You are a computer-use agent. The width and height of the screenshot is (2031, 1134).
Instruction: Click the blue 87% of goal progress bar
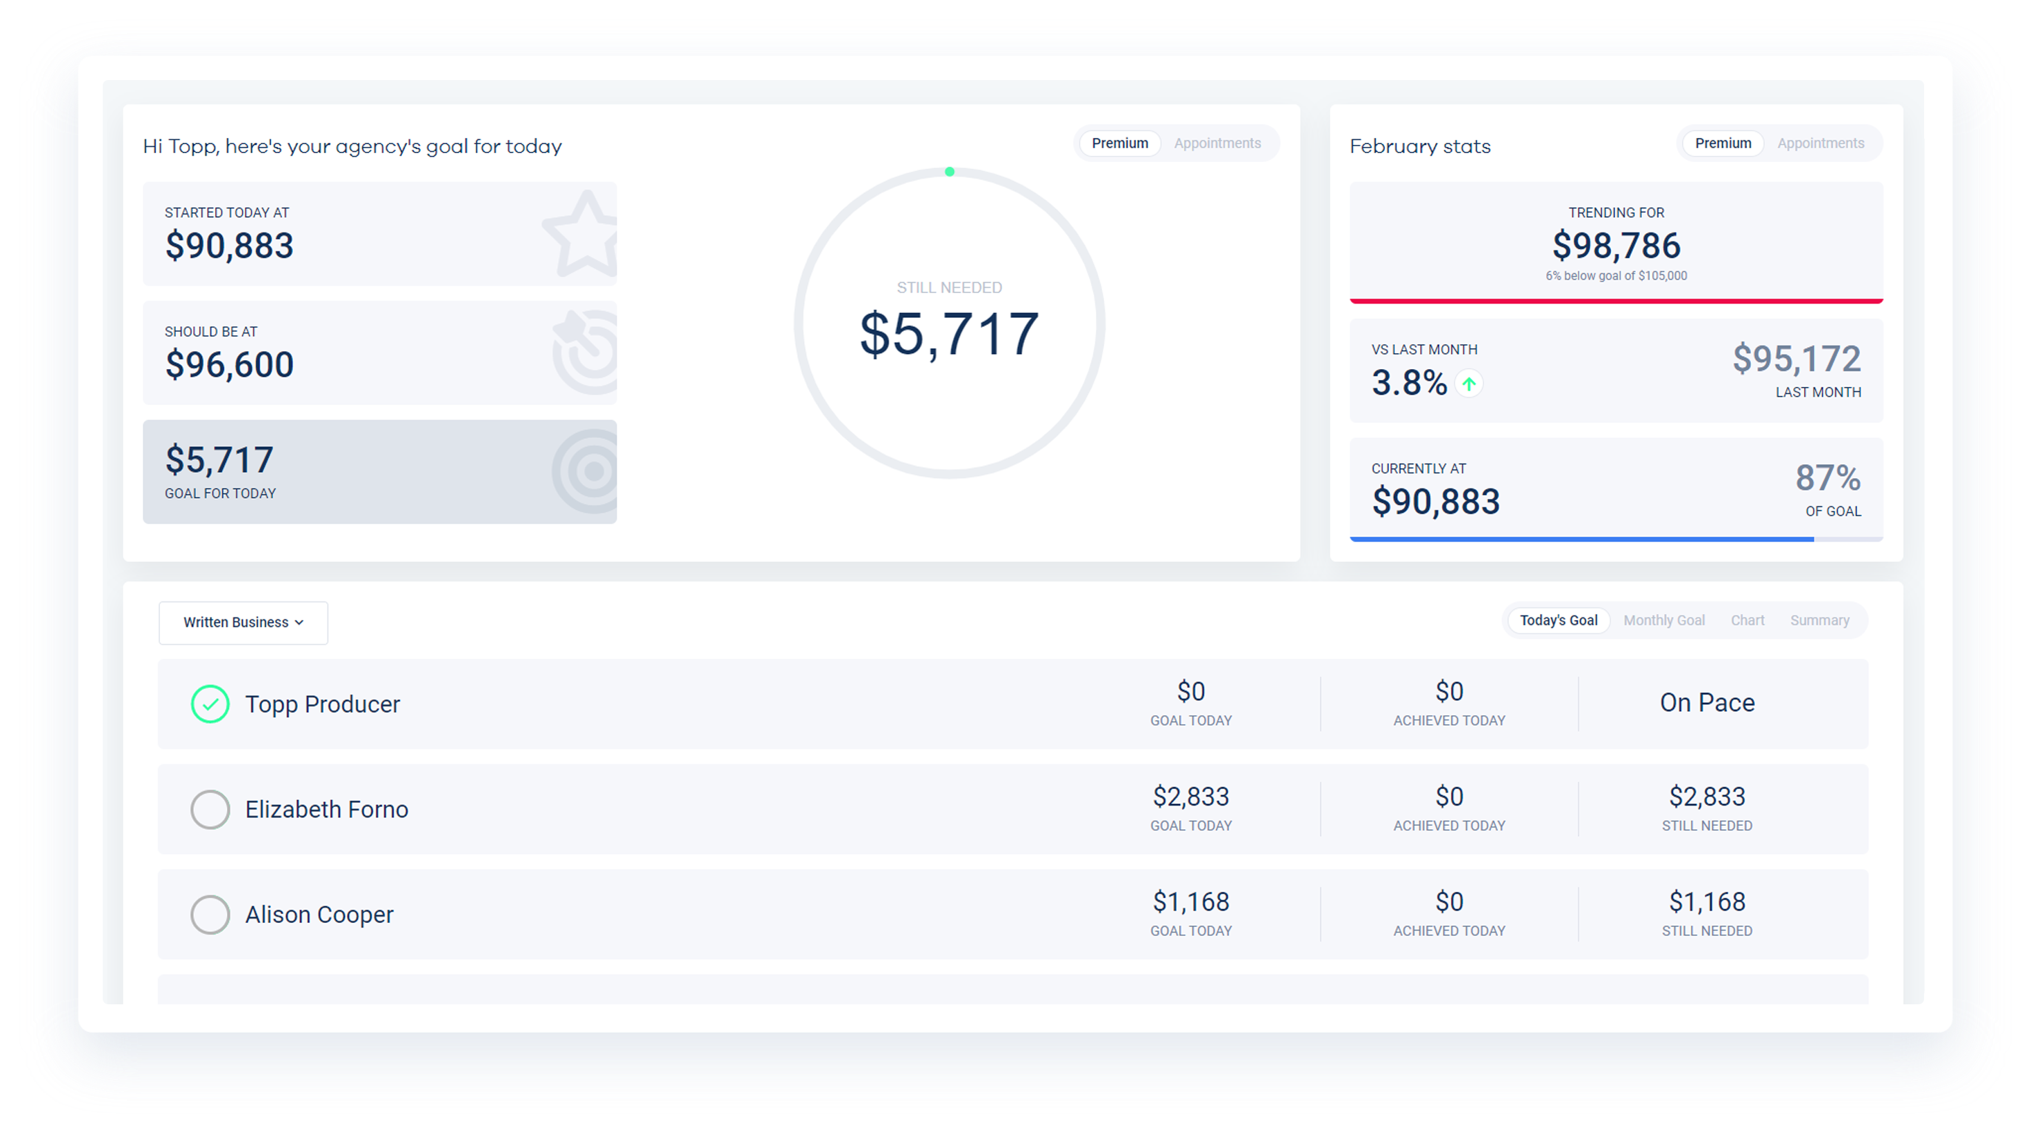pos(1581,539)
